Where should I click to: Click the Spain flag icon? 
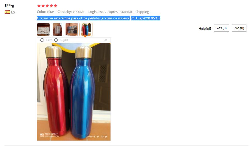click(x=7, y=12)
